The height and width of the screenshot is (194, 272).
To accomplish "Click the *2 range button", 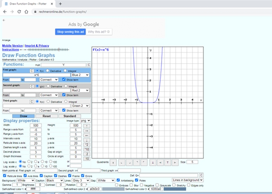I will click(x=87, y=145).
